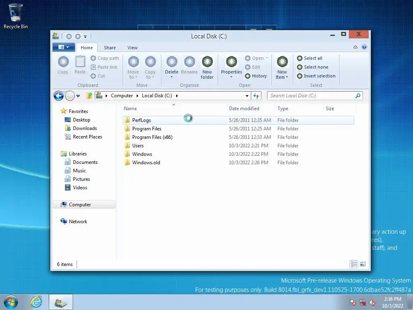413x310 pixels.
Task: Open Recent locations dropdown arrow
Action: [78, 96]
